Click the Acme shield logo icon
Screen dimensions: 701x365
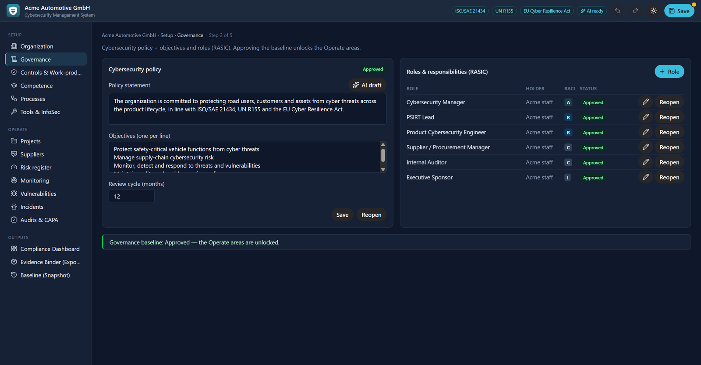coord(13,11)
